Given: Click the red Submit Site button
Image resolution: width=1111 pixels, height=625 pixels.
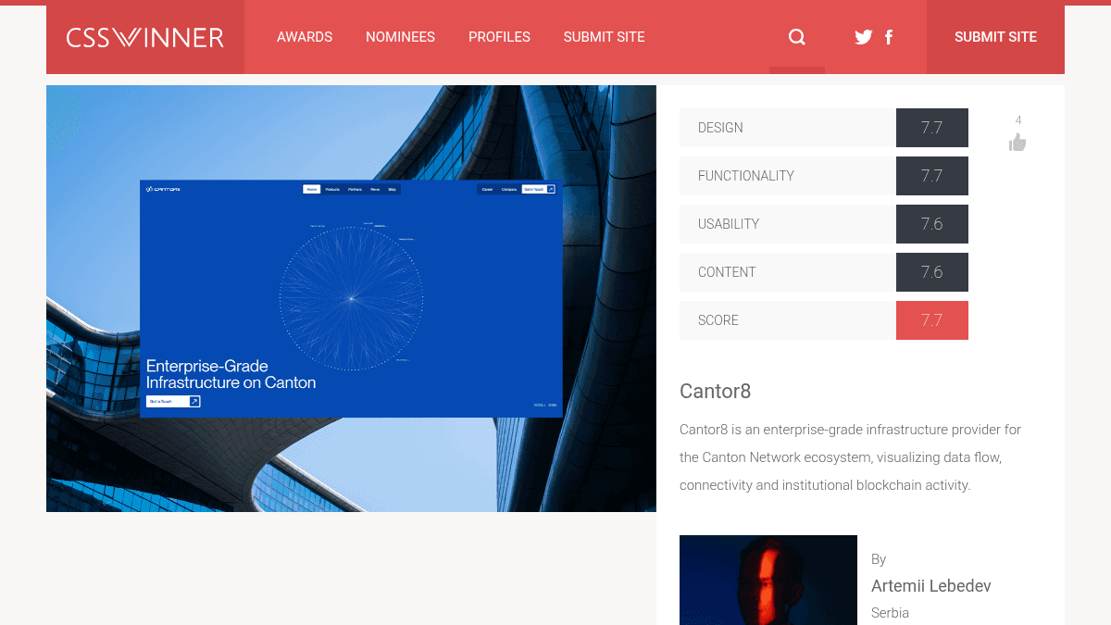Looking at the screenshot, I should point(995,37).
